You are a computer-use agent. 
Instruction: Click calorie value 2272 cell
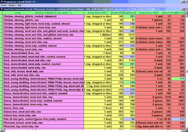tap(129, 35)
